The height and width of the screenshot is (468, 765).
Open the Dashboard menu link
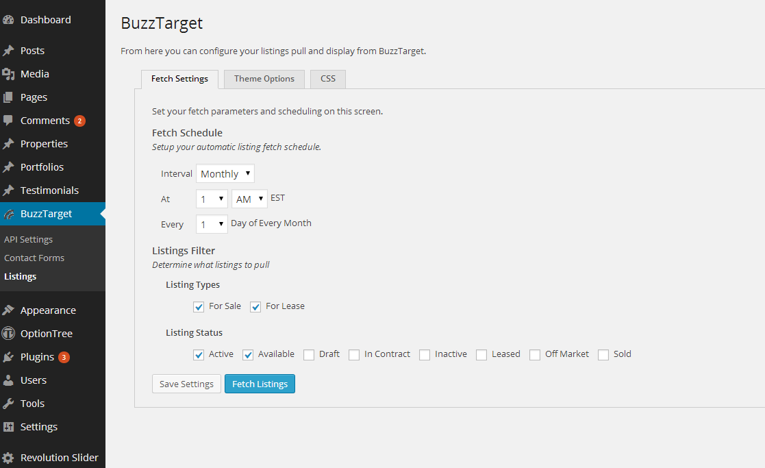pos(46,20)
